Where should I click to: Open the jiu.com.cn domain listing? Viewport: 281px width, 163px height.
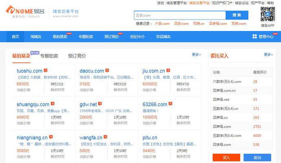[154, 71]
